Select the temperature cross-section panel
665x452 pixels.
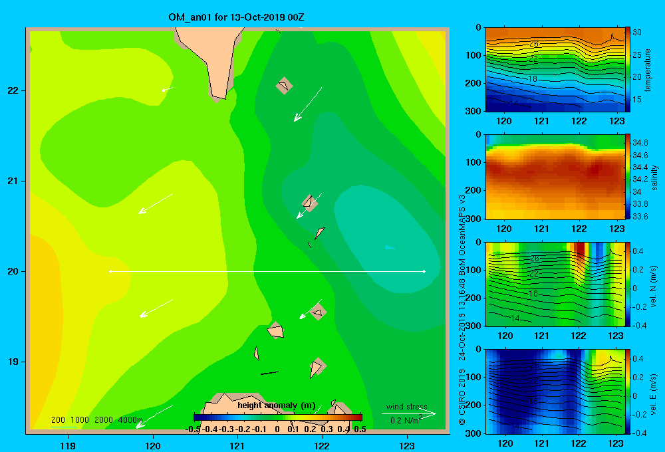[555, 70]
